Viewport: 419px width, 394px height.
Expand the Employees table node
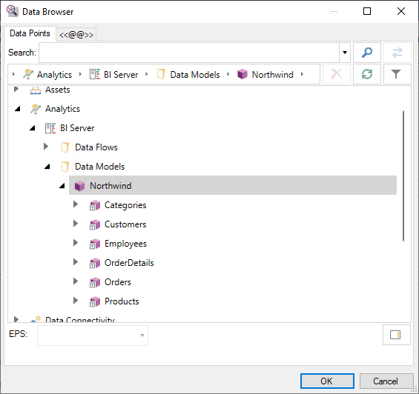coord(76,243)
